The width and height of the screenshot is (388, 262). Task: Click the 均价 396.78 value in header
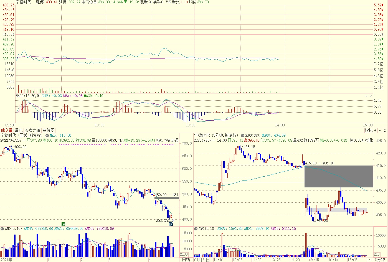click(199, 2)
